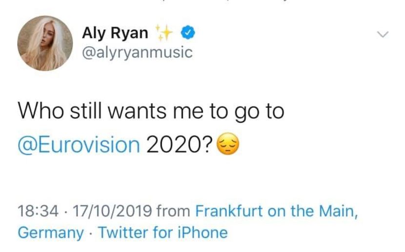The image size is (405, 252).
Task: Click the text 2020? after the mention
Action: 179,144
